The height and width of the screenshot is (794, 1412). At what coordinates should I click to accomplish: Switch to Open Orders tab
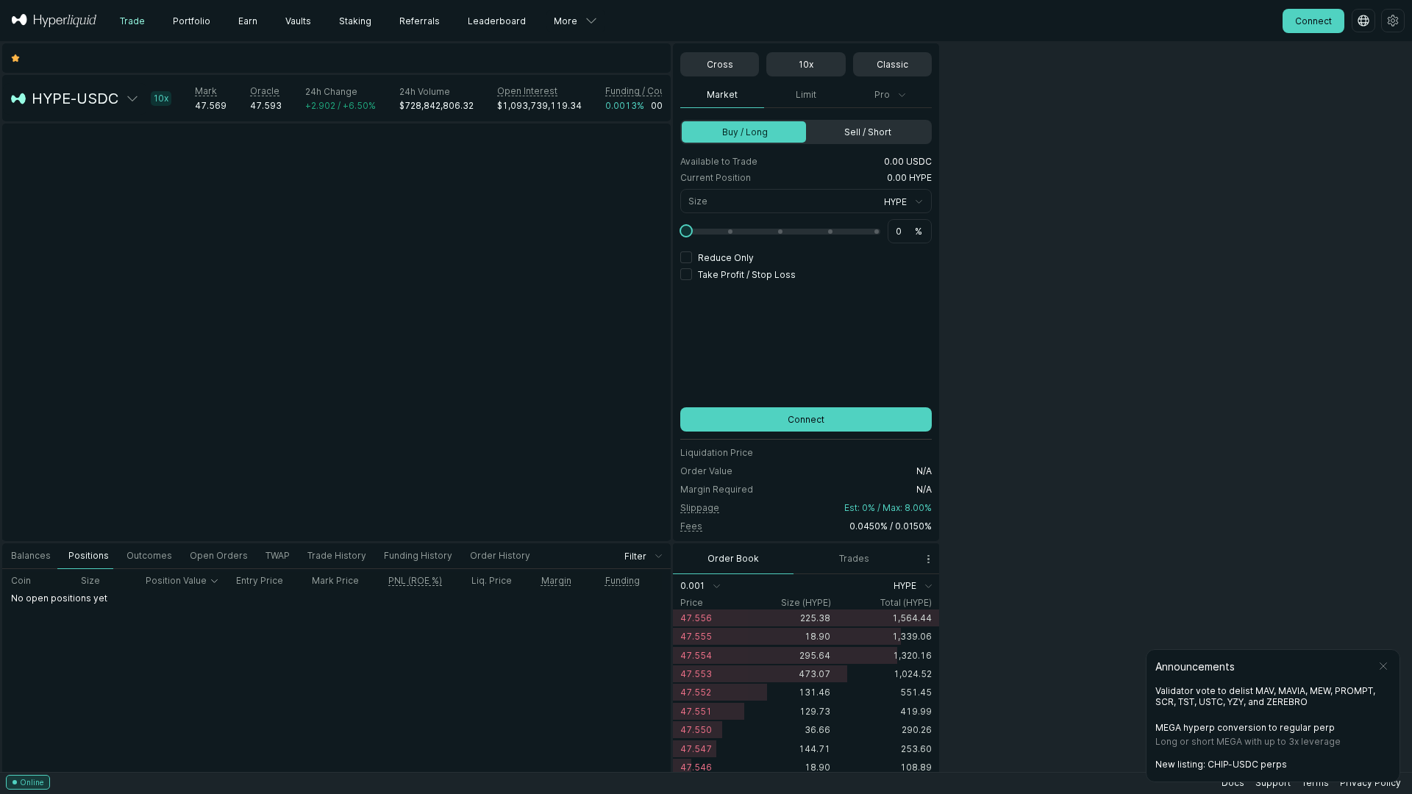tap(218, 556)
